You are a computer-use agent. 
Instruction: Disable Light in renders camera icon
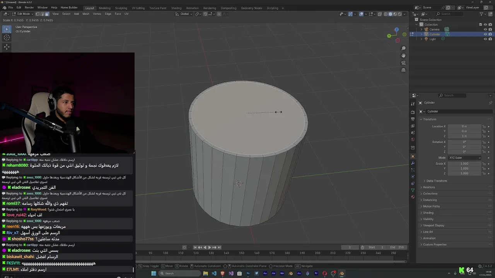point(490,39)
